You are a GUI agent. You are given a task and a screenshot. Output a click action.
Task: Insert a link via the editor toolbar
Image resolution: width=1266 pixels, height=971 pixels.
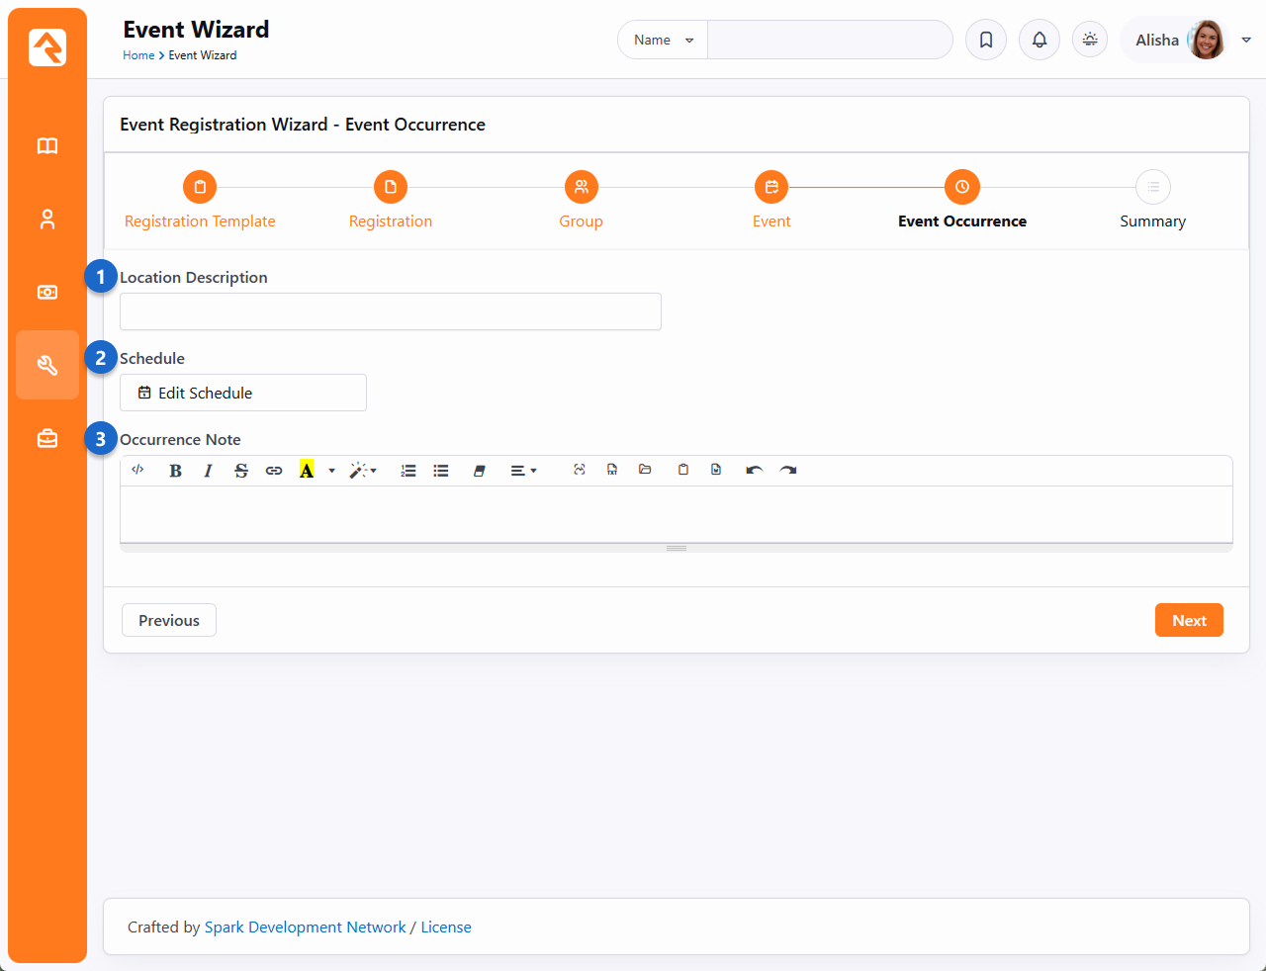point(274,471)
